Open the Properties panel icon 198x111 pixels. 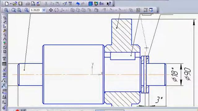[x=70, y=4]
